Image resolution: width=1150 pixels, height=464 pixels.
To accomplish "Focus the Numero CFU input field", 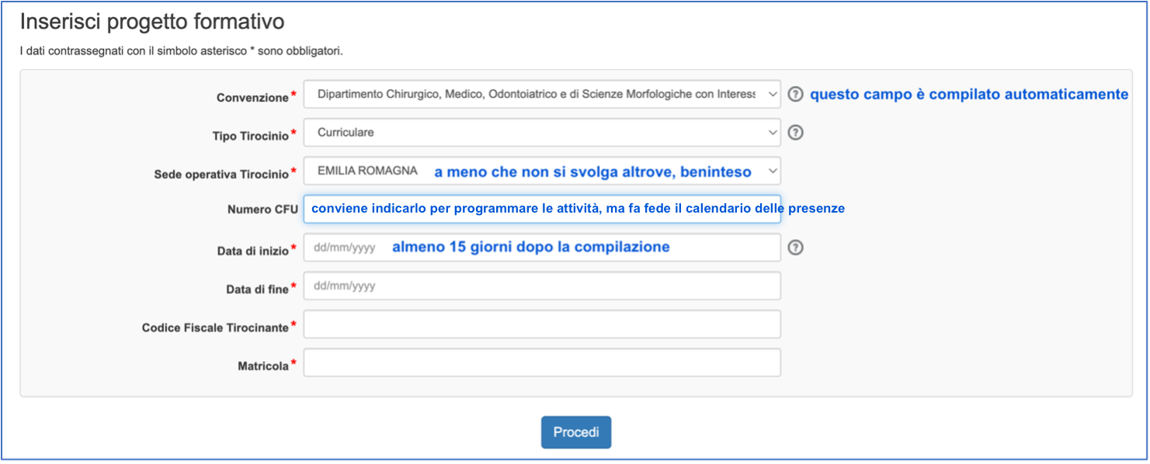I will pos(541,209).
